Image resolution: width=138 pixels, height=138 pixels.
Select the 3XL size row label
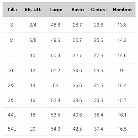point(12,101)
